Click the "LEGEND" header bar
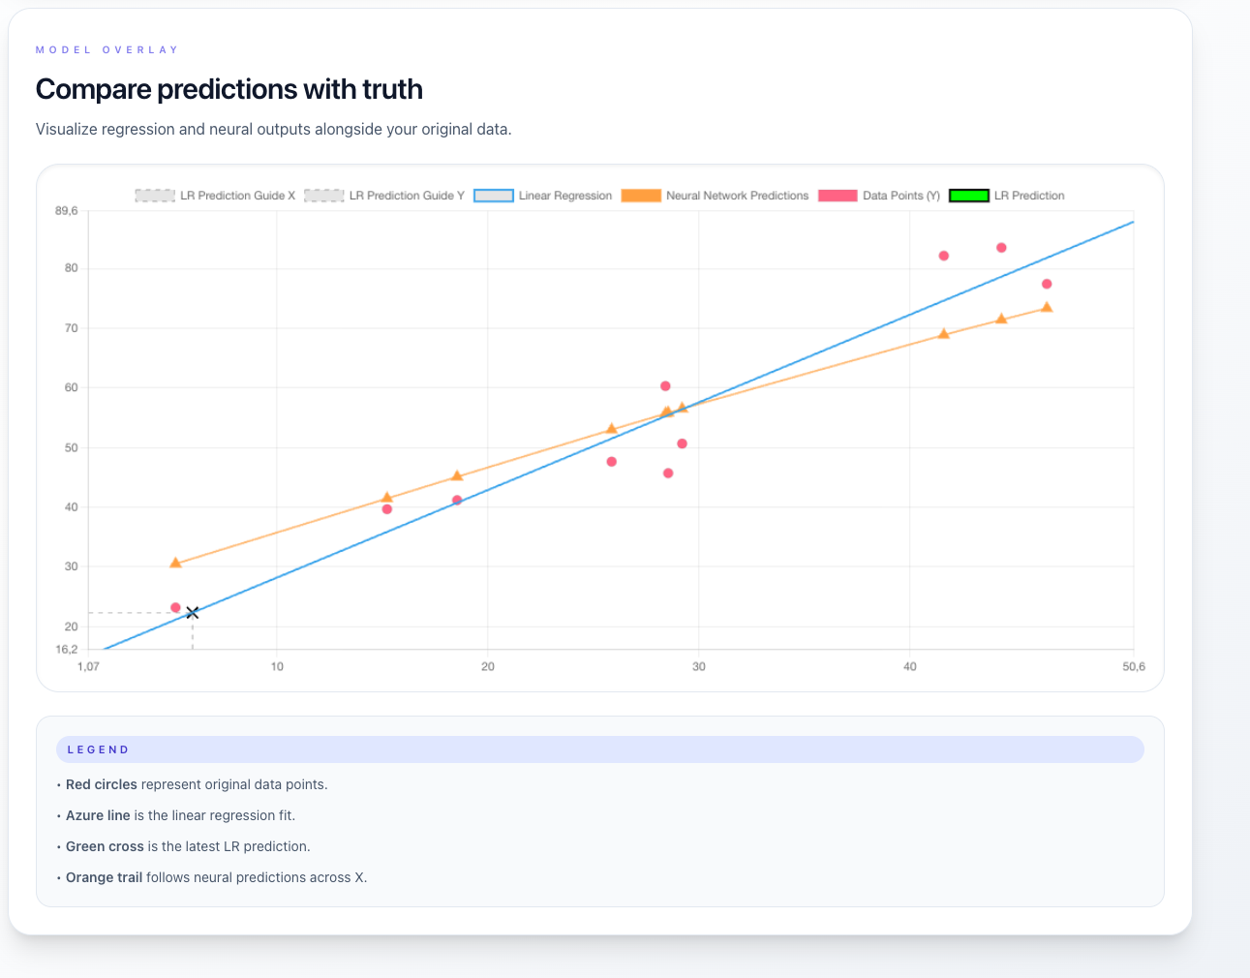The height and width of the screenshot is (978, 1250). click(x=599, y=749)
